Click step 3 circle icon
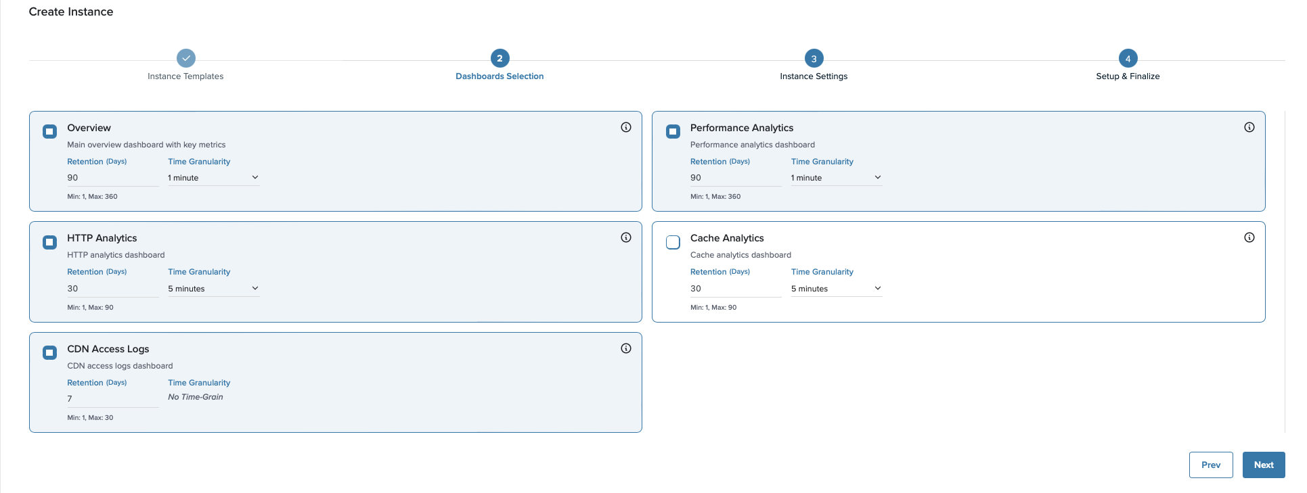The image size is (1307, 493). coord(814,58)
